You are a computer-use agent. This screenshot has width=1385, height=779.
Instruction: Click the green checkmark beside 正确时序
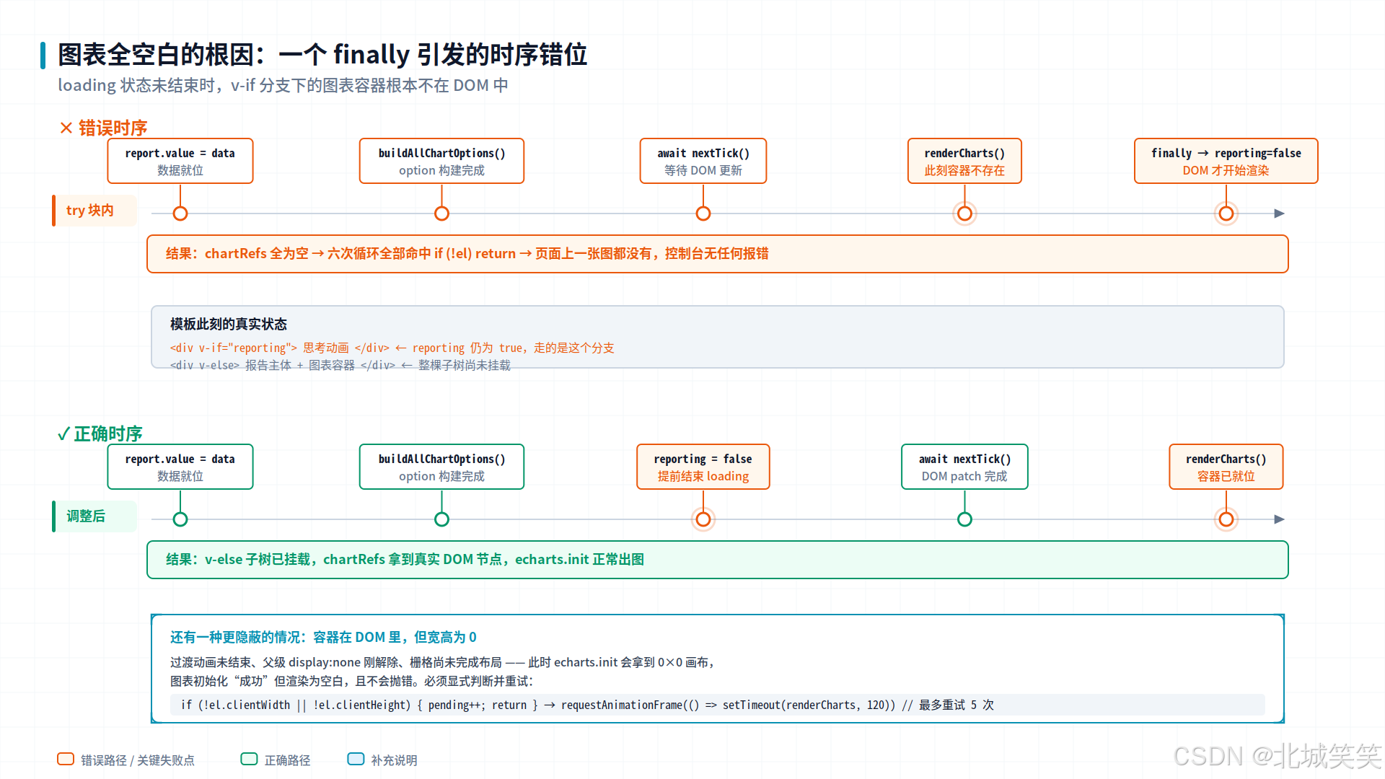pos(63,433)
